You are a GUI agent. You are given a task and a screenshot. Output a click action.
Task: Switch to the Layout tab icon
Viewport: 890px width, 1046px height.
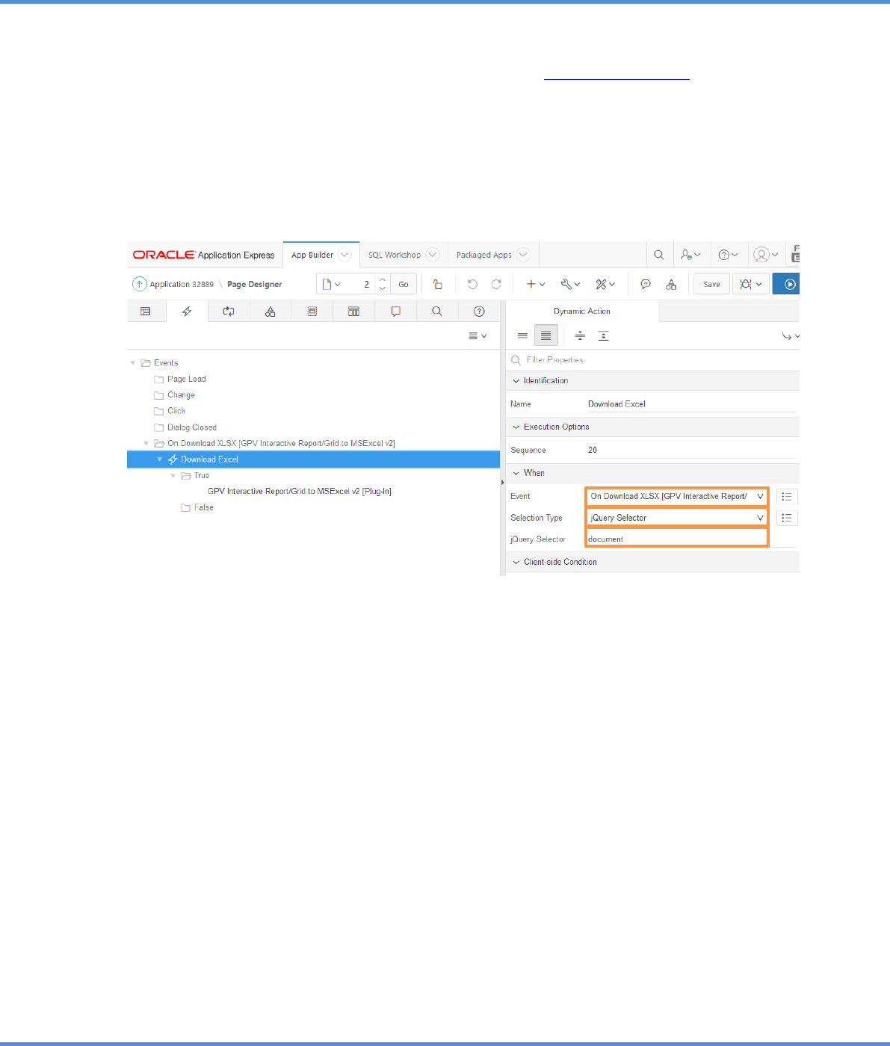312,312
